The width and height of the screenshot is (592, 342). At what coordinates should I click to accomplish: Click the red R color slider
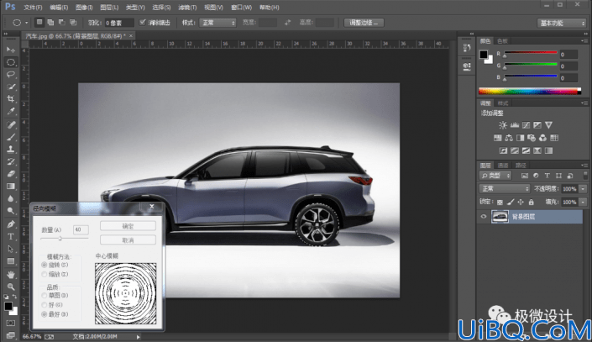tap(531, 53)
